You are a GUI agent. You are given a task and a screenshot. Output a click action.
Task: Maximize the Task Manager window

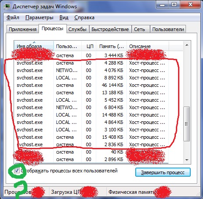174,5
